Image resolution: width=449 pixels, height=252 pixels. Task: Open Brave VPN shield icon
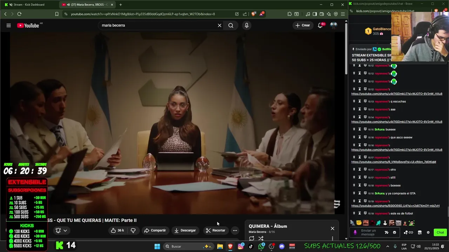point(336,14)
